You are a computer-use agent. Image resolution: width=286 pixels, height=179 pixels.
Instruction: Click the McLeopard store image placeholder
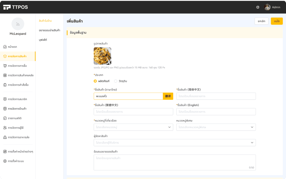point(18,24)
